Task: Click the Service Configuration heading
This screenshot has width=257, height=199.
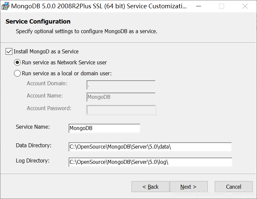Action: coord(38,22)
